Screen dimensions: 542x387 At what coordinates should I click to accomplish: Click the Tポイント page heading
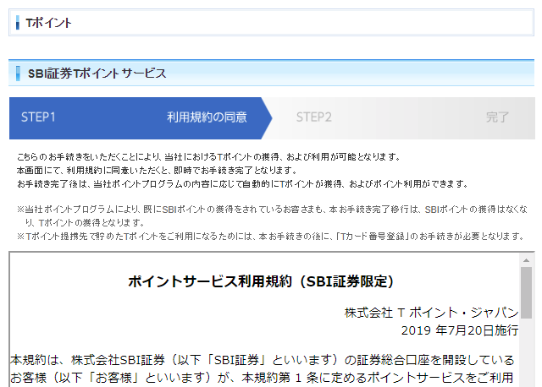coord(48,23)
